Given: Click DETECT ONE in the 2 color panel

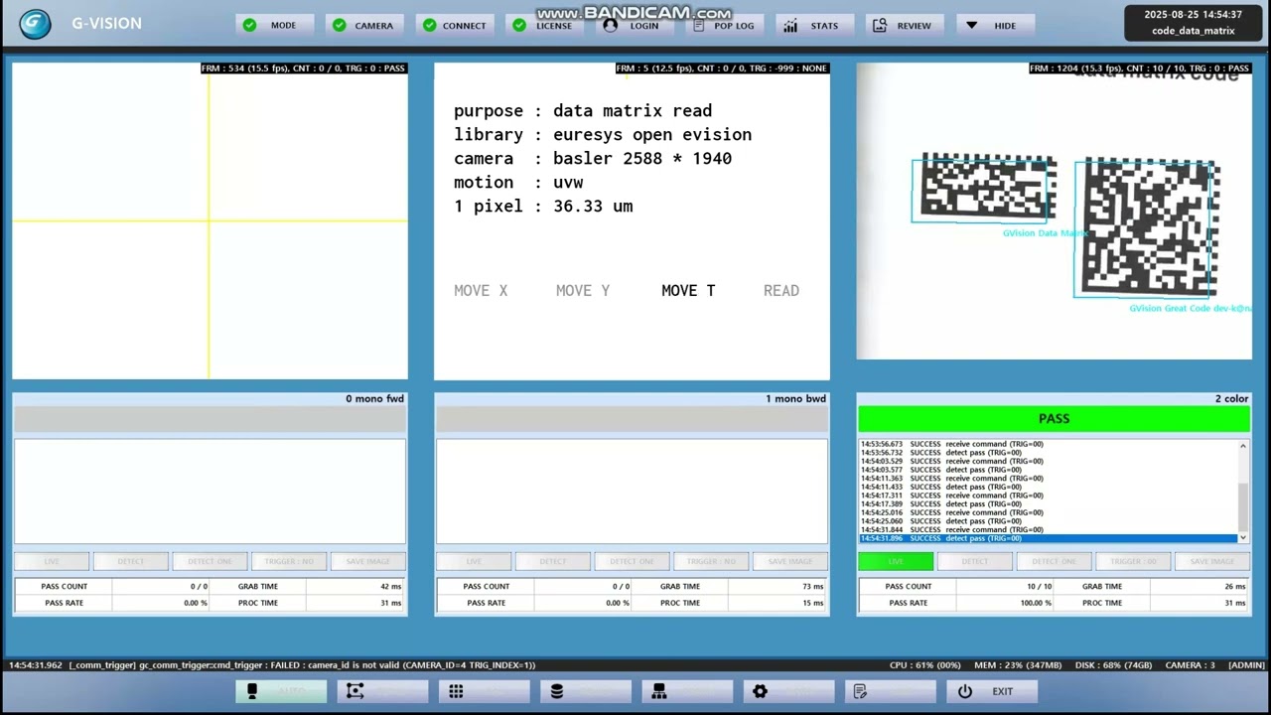Looking at the screenshot, I should [x=1054, y=561].
